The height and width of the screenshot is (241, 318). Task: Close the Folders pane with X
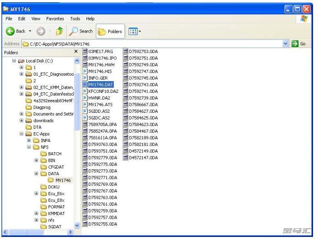point(76,51)
